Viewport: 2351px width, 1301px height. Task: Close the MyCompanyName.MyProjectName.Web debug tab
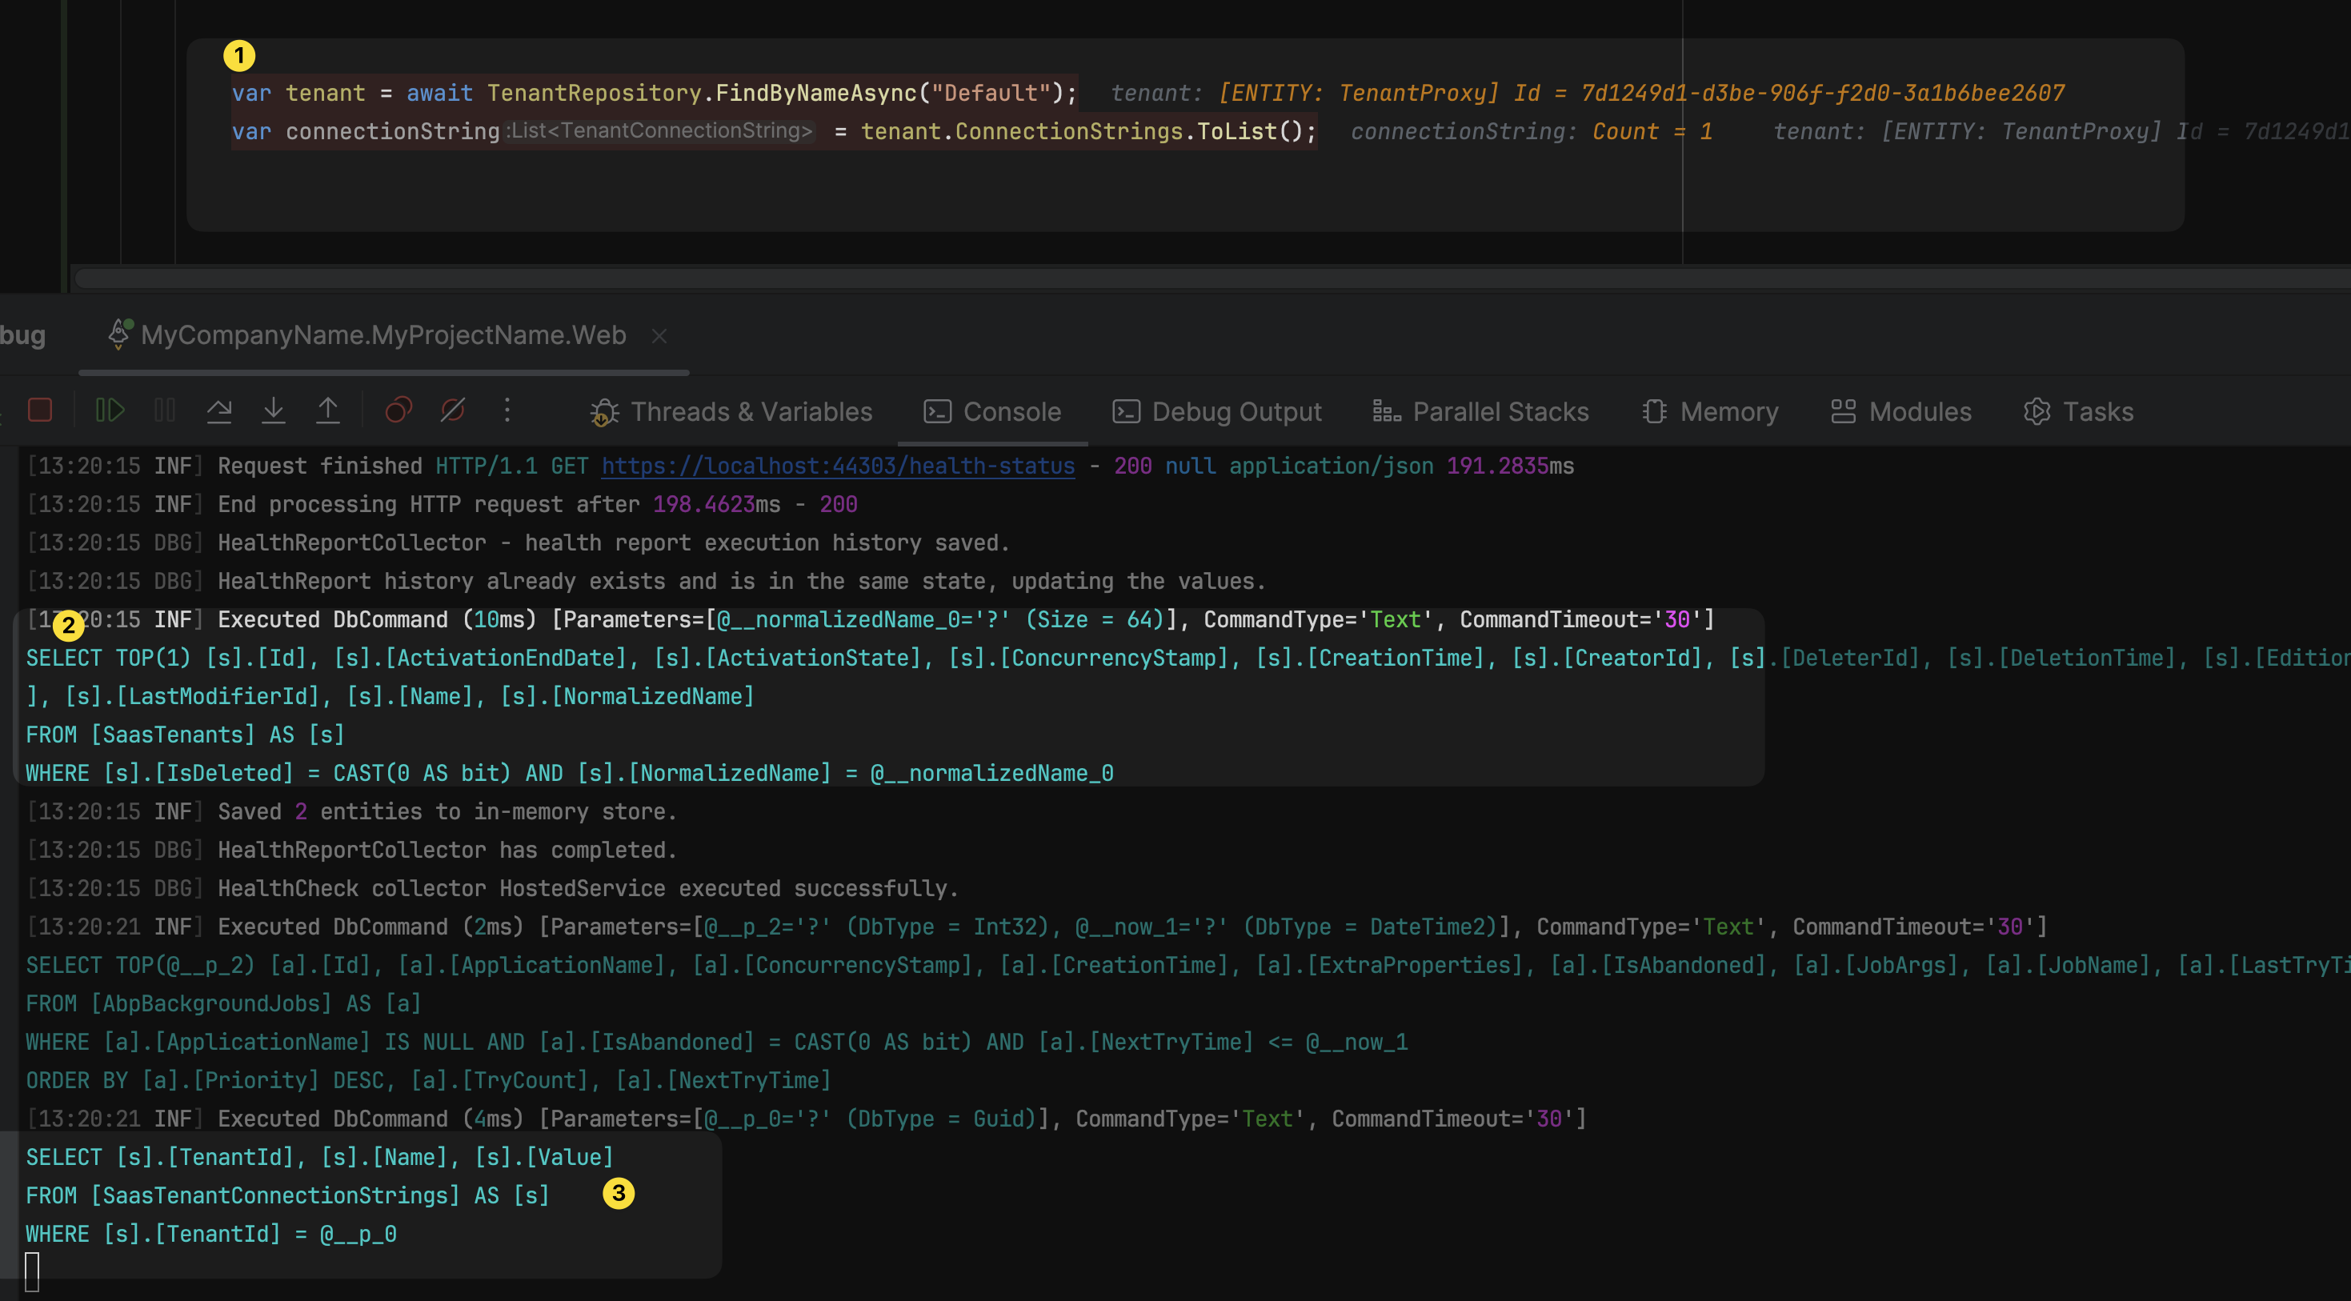point(659,337)
